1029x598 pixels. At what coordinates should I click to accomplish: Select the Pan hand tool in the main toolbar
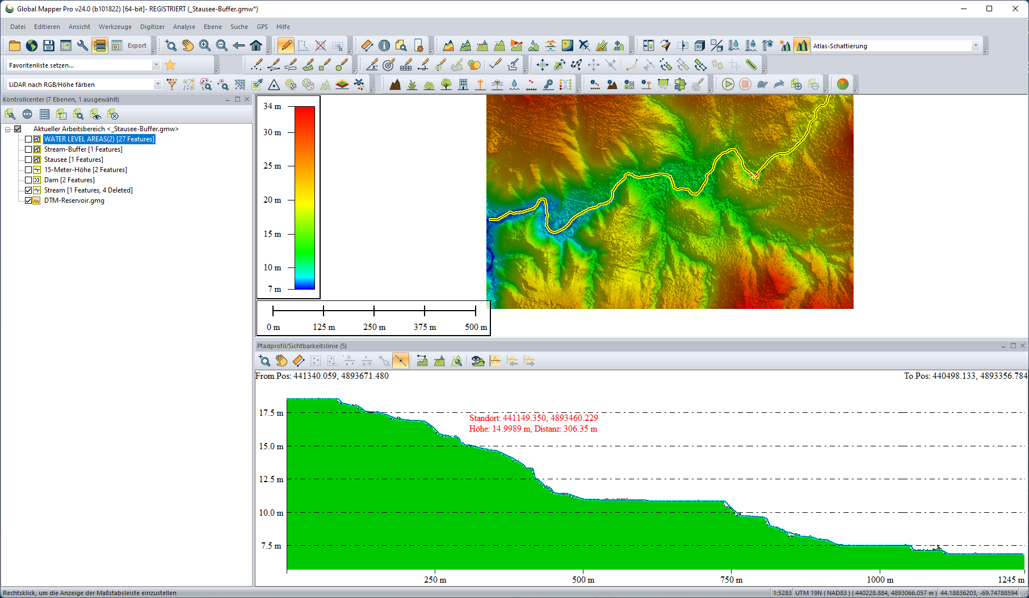pyautogui.click(x=188, y=45)
